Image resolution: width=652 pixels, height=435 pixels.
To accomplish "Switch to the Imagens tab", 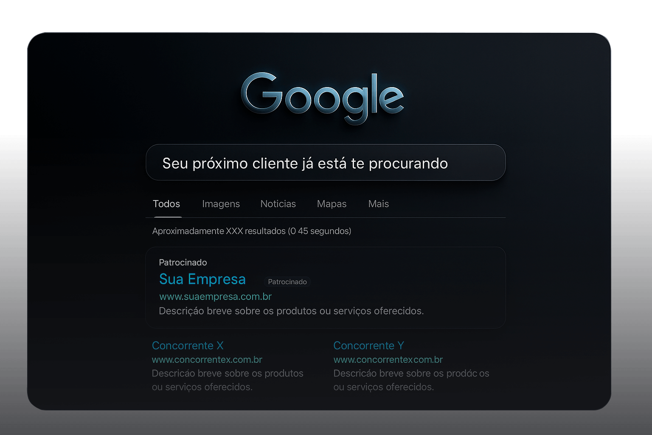I will pos(221,204).
